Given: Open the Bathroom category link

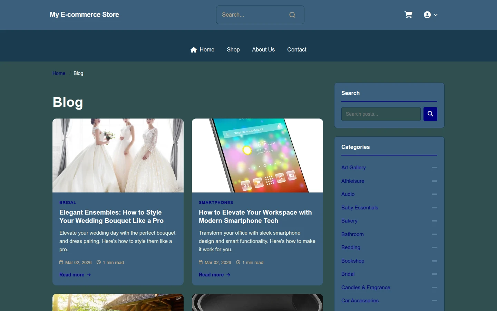Looking at the screenshot, I should click(x=352, y=234).
